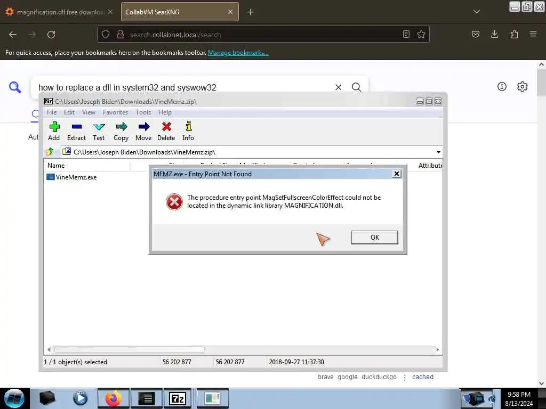Toggle reader view in the address bar
Image resolution: width=546 pixels, height=409 pixels.
pyautogui.click(x=406, y=35)
